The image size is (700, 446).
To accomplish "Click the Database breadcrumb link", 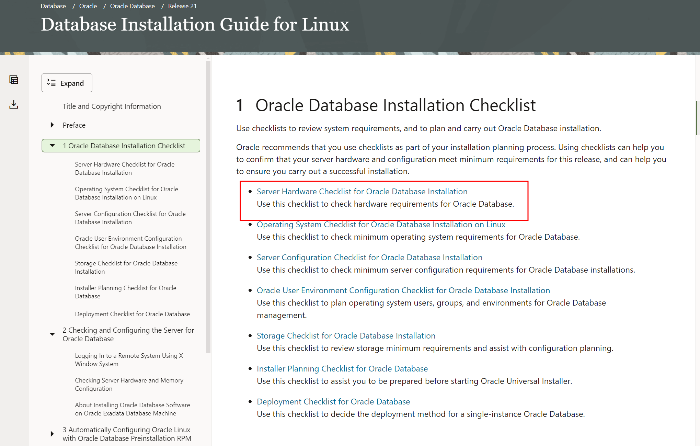I will pyautogui.click(x=53, y=6).
